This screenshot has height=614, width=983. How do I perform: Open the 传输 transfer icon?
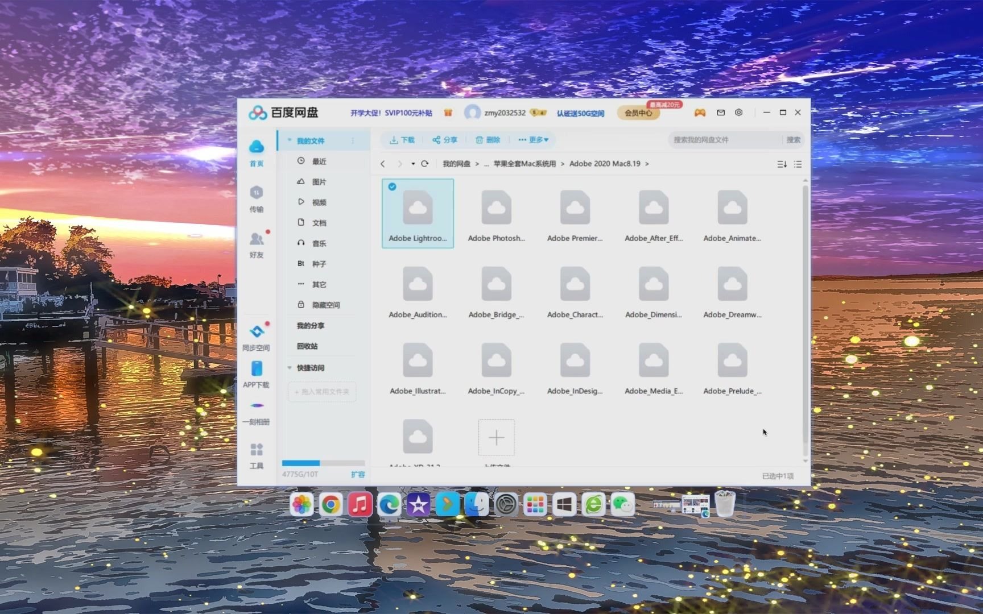click(257, 192)
